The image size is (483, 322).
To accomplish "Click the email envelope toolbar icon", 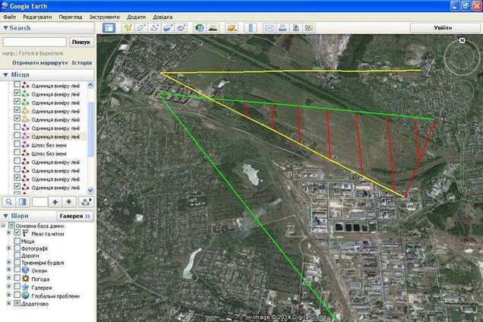I will click(268, 28).
